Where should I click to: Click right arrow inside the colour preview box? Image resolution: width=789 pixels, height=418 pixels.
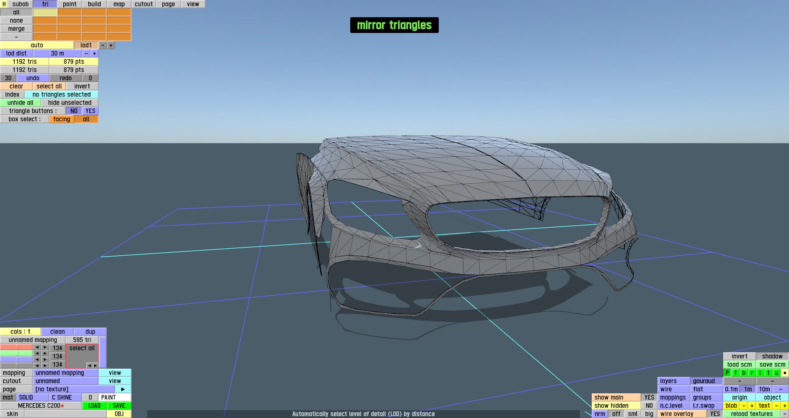pyautogui.click(x=95, y=365)
